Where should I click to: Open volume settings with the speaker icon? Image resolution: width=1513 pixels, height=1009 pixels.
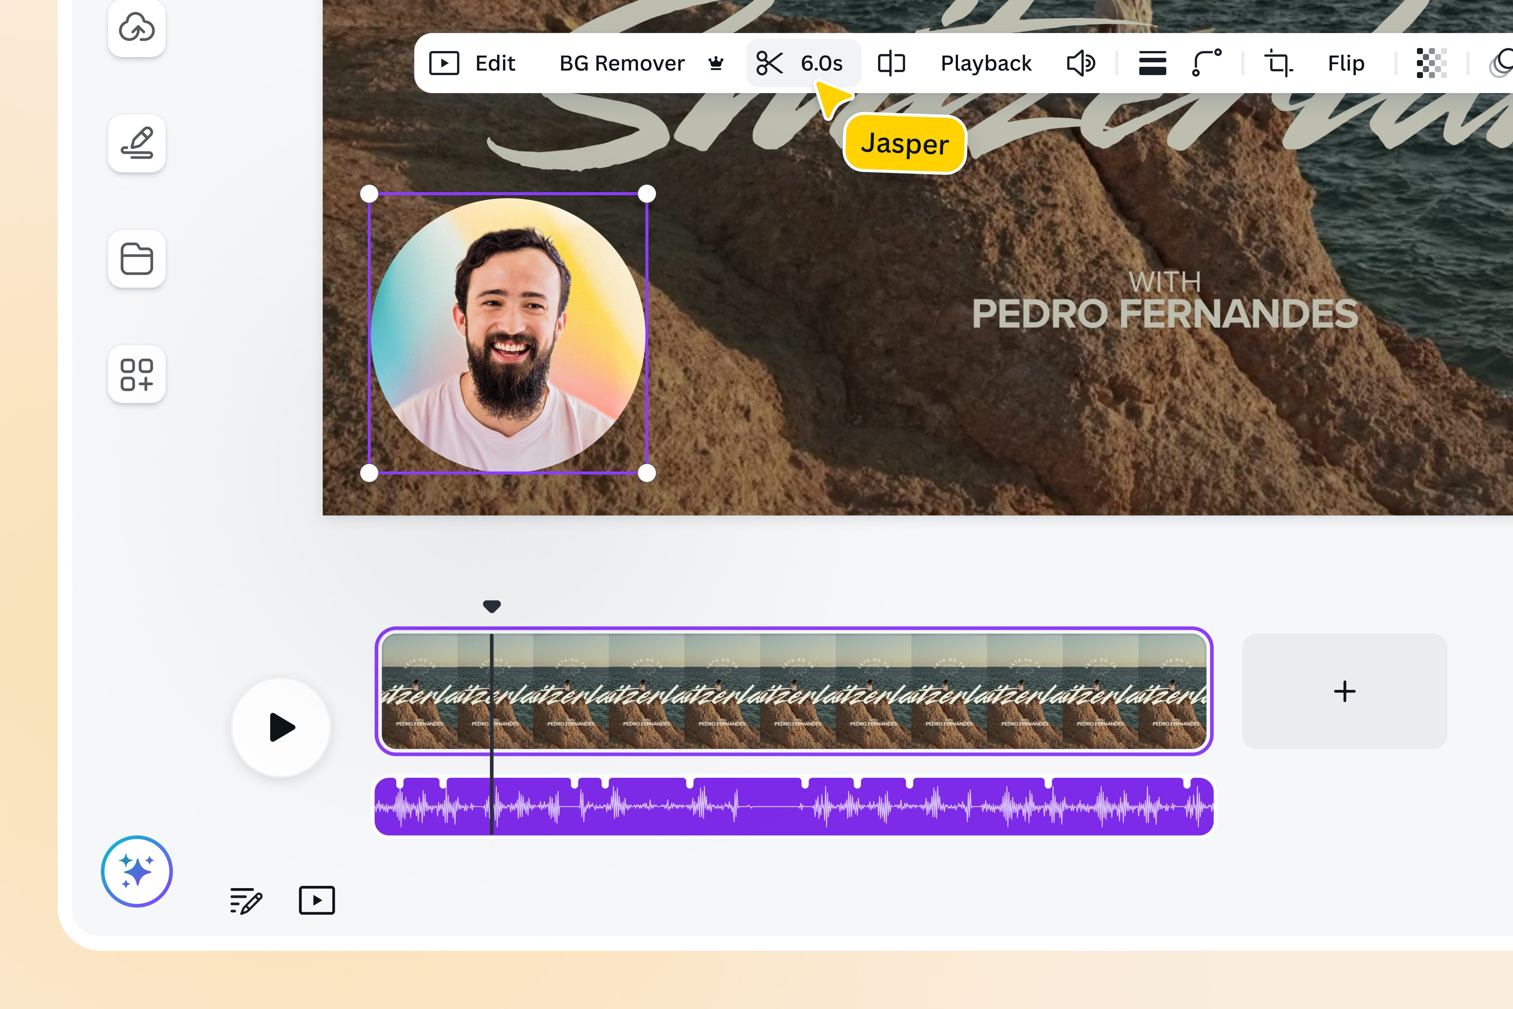1080,62
